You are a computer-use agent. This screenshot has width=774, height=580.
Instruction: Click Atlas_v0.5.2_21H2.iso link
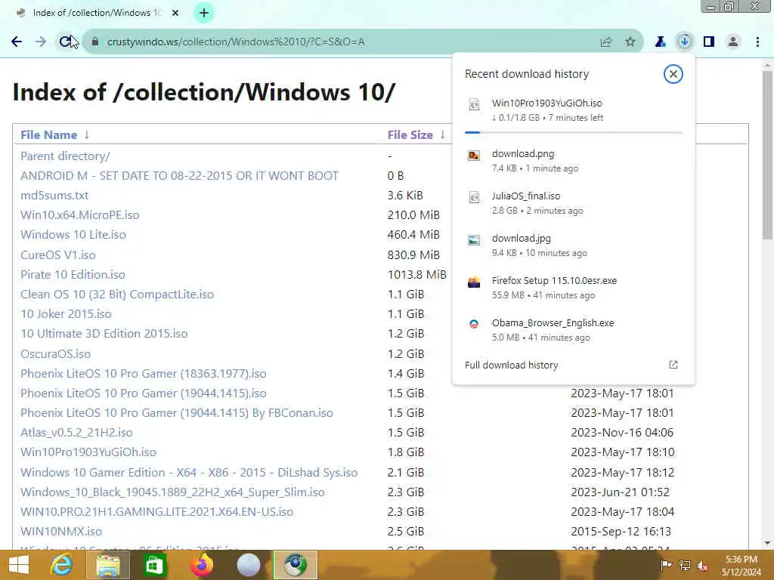[76, 433]
